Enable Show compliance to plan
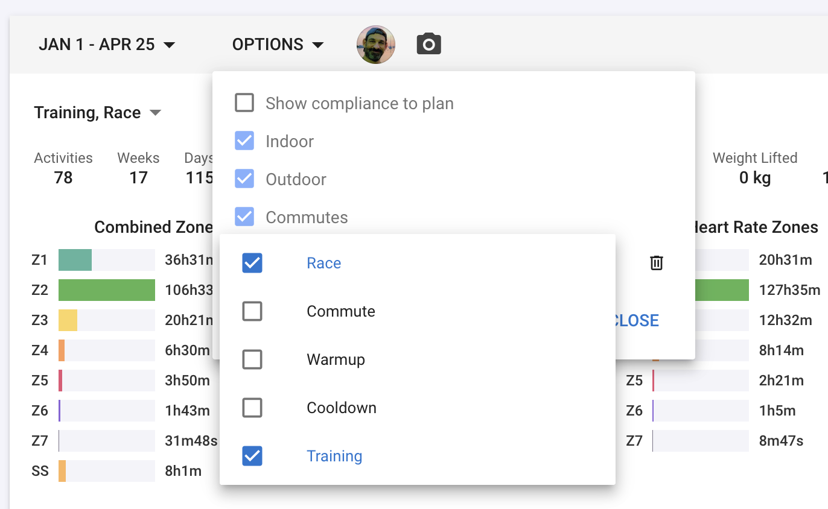This screenshot has height=509, width=828. tap(244, 103)
